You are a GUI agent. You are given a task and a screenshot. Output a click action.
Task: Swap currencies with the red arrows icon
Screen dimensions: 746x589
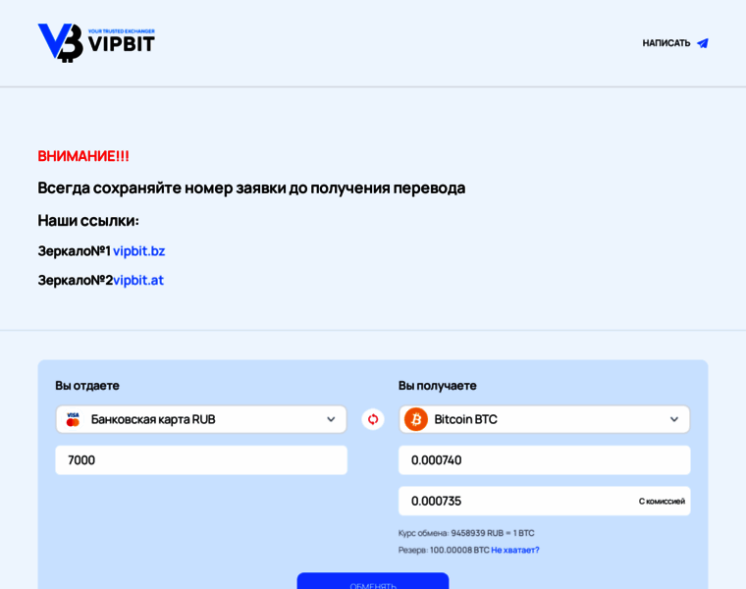pyautogui.click(x=373, y=419)
